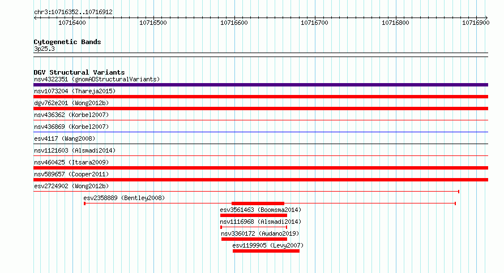Click the chr3:10716352..10716912 region label
Screen dimensions: 504x273
73,12
